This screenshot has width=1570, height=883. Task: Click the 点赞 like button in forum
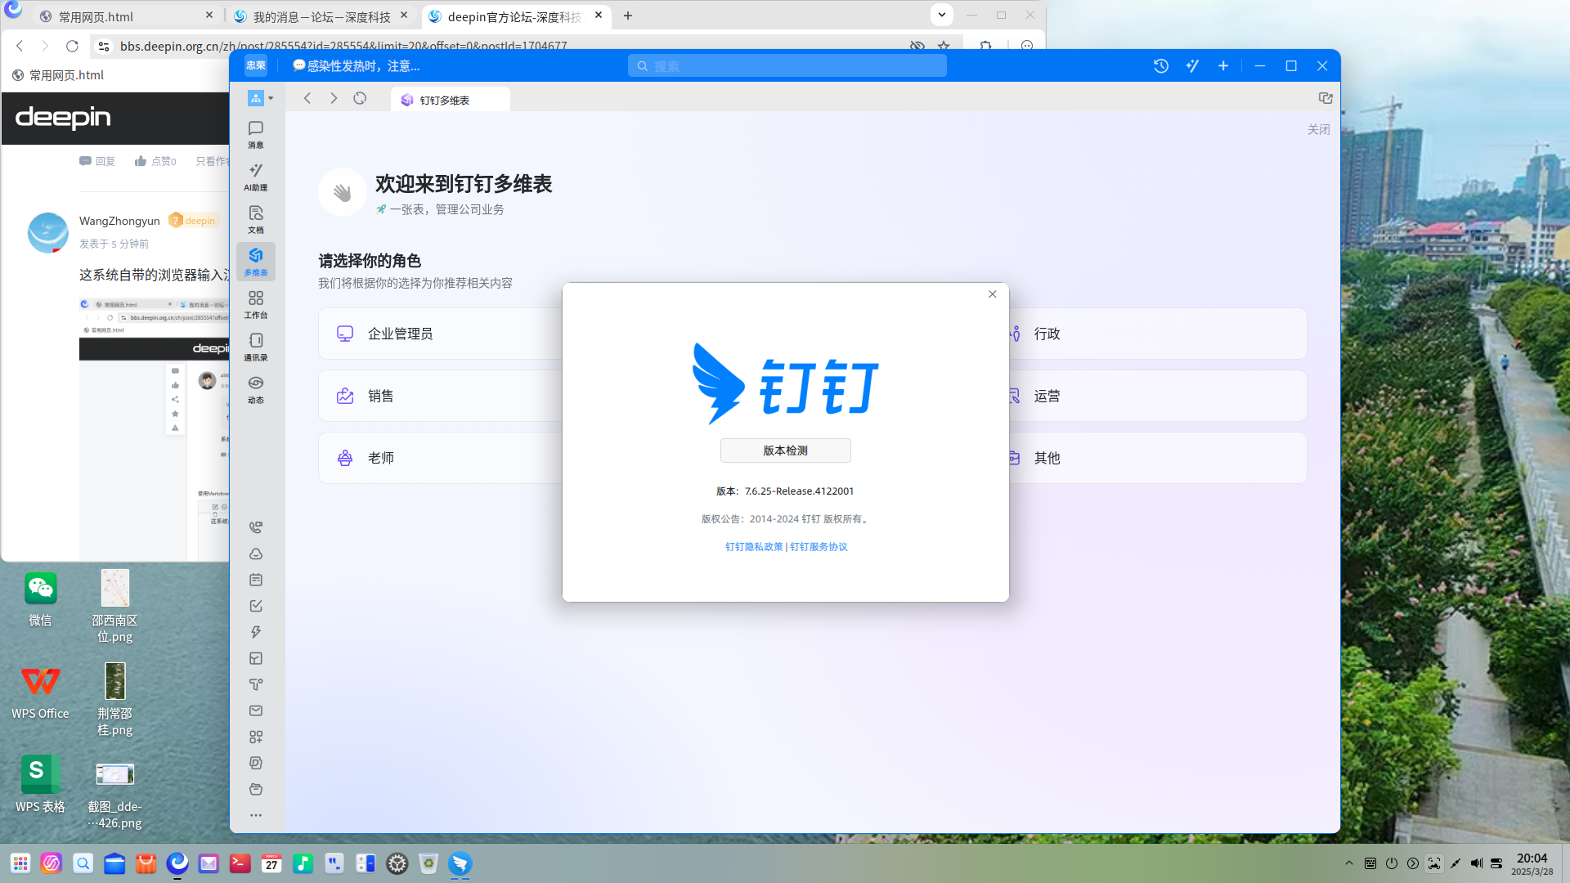pos(155,161)
